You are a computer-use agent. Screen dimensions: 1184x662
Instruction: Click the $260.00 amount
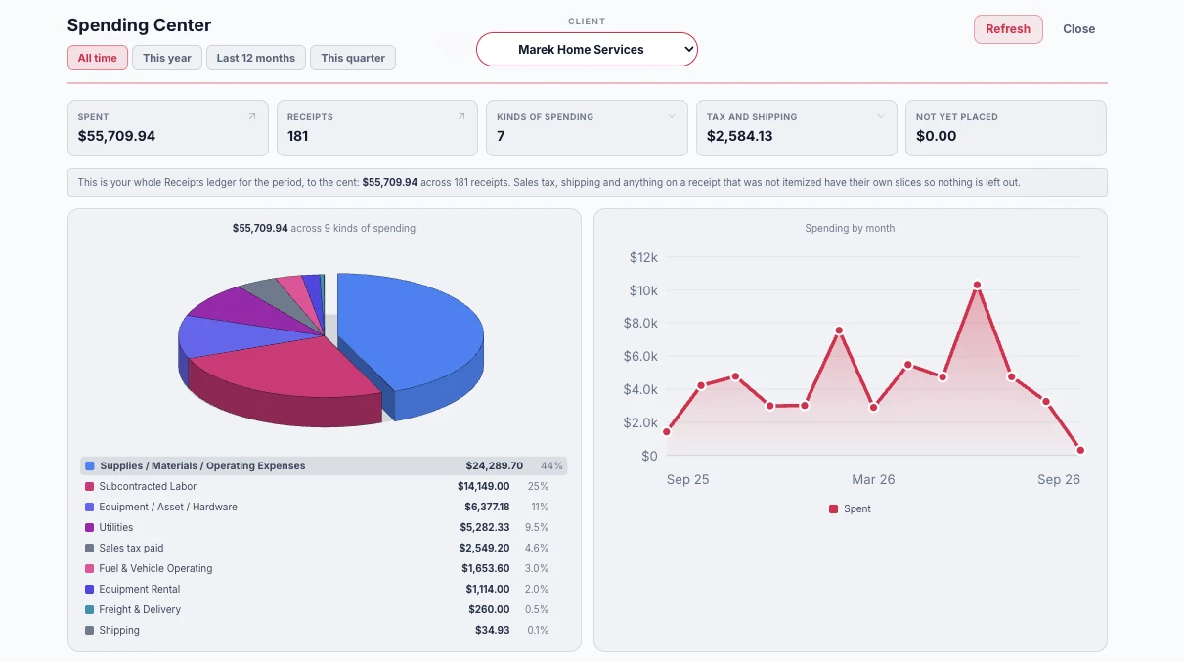pos(490,610)
